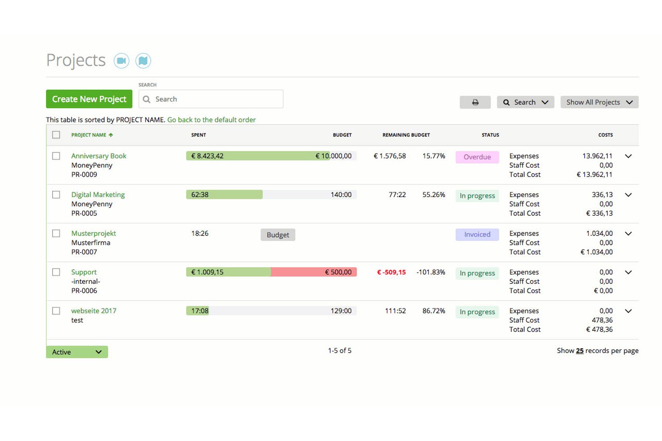Open the Show All Projects dropdown
The image size is (662, 441).
(x=599, y=102)
